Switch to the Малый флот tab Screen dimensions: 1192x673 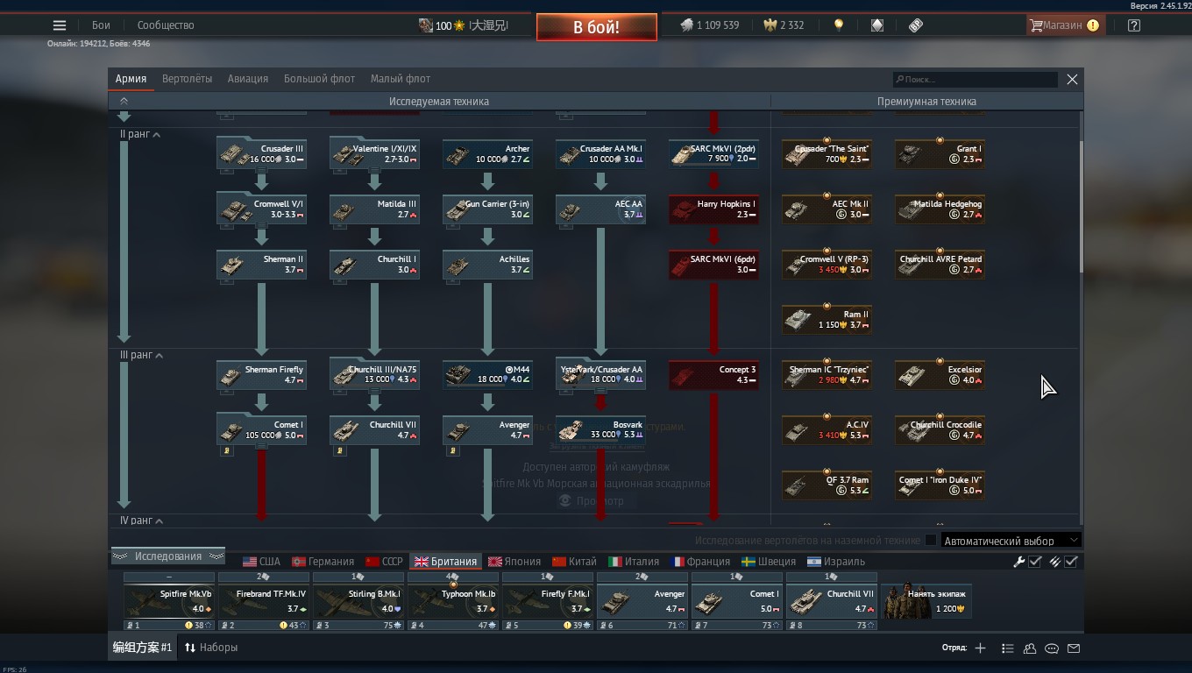click(401, 79)
